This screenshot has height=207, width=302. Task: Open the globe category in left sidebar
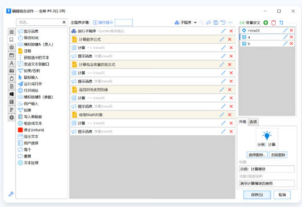click(12, 117)
